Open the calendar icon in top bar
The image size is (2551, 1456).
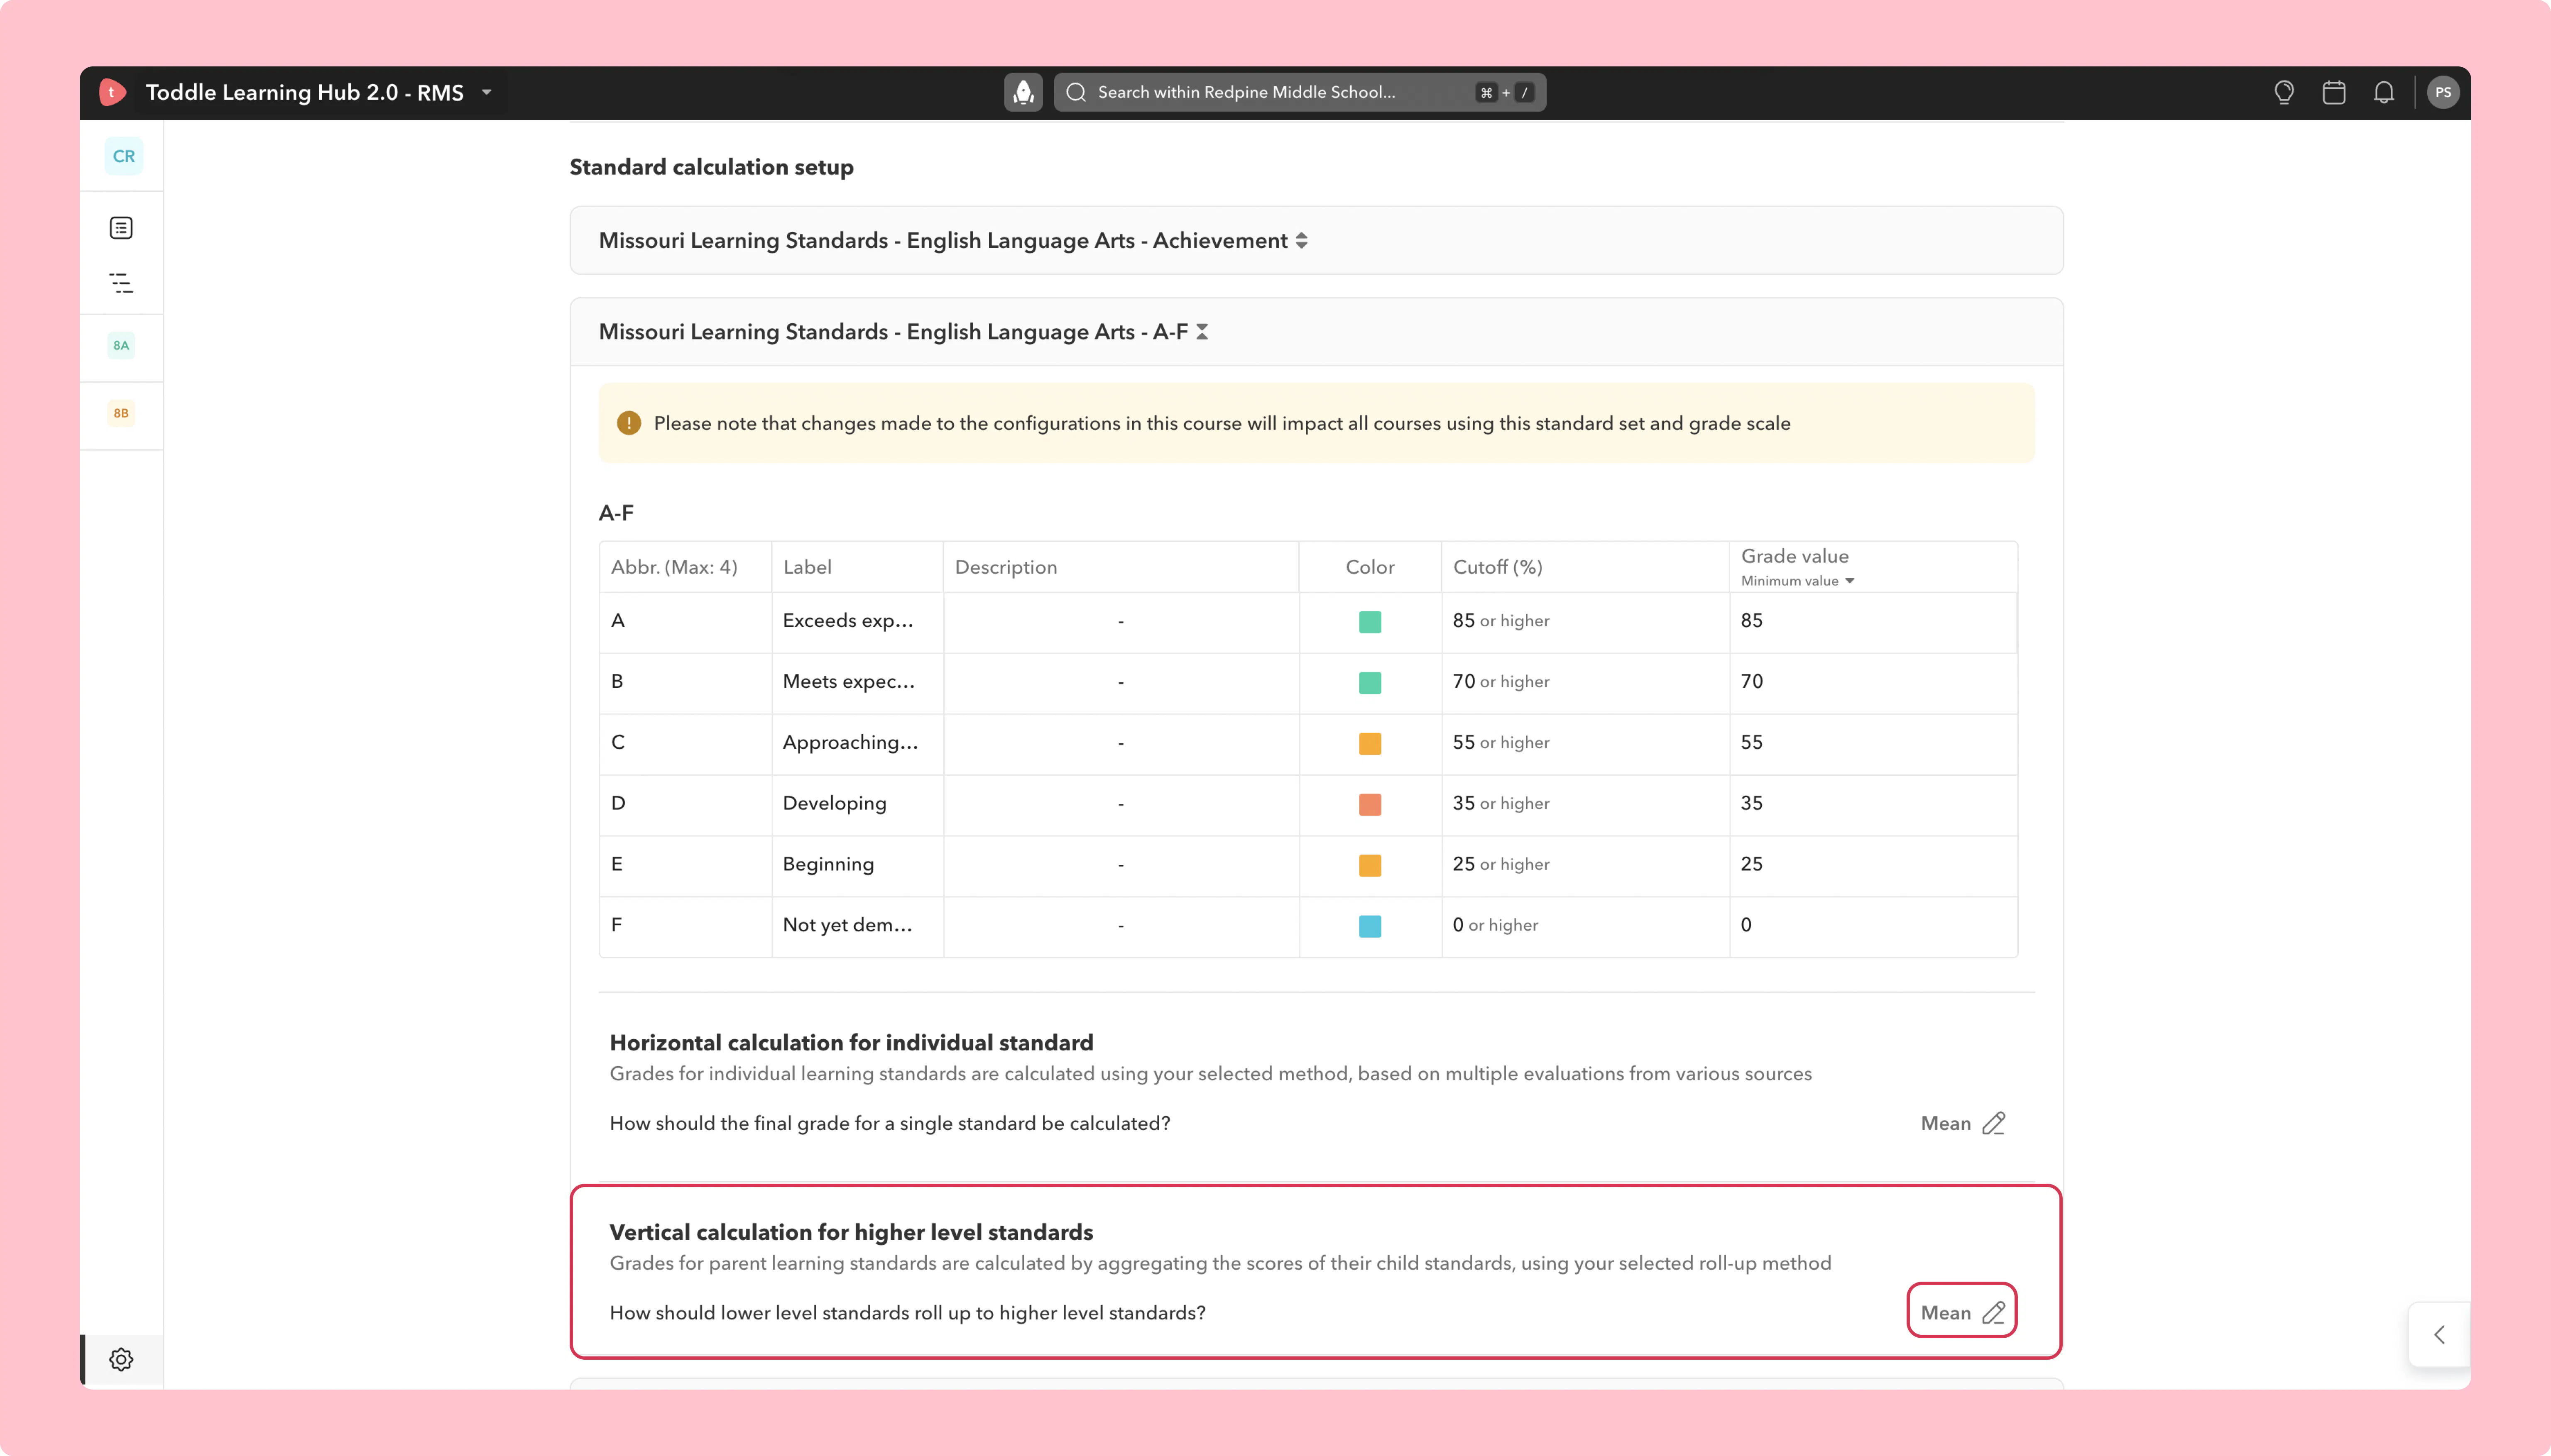(x=2334, y=92)
